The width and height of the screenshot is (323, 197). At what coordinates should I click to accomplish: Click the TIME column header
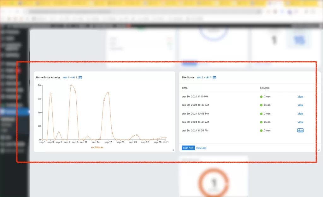tap(185, 88)
